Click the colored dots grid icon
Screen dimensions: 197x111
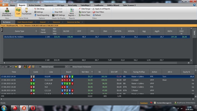click(25, 67)
